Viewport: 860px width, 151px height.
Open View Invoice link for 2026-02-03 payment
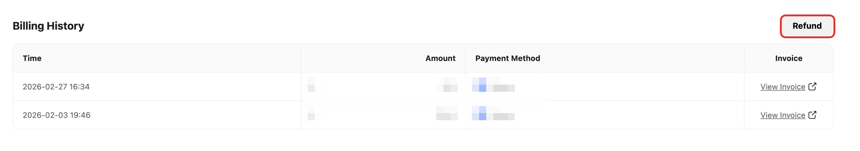[782, 115]
